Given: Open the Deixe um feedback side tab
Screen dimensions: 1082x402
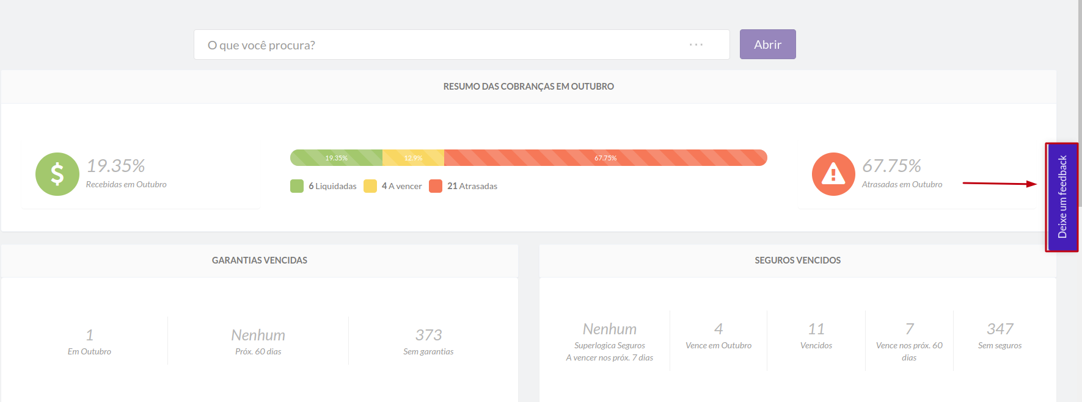Looking at the screenshot, I should [x=1062, y=196].
